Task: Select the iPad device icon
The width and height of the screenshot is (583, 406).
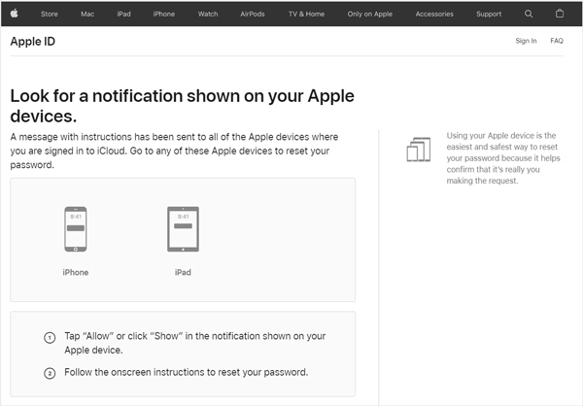Action: 183,229
